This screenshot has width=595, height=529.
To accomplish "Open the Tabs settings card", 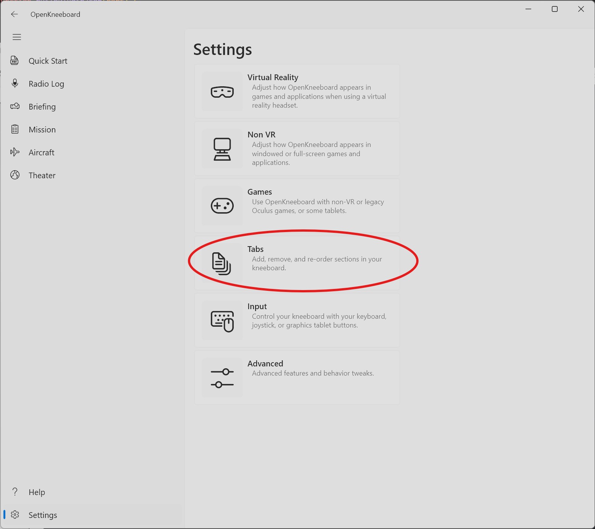I will 297,263.
